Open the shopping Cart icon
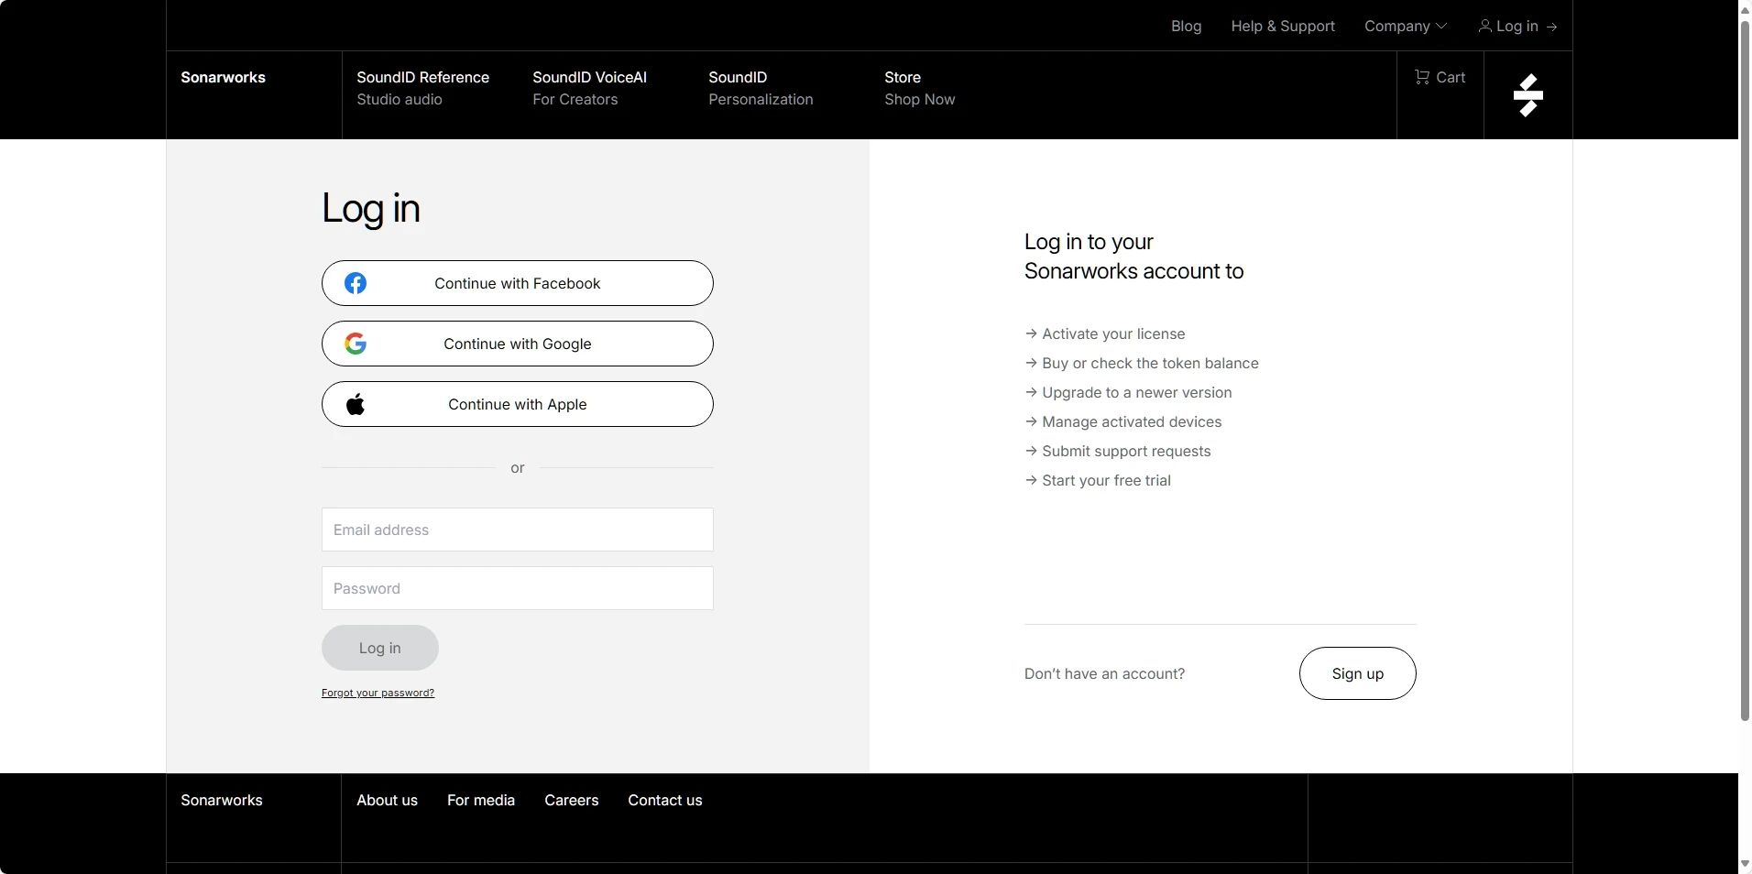 click(1422, 77)
